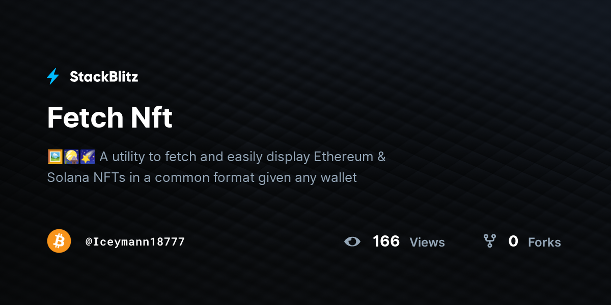Click the eye icon next to views
Viewport: 611px width, 305px height.
tap(352, 241)
